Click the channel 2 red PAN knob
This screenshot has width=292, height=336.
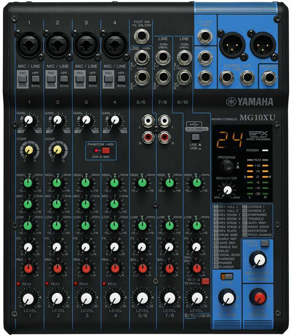(x=57, y=268)
